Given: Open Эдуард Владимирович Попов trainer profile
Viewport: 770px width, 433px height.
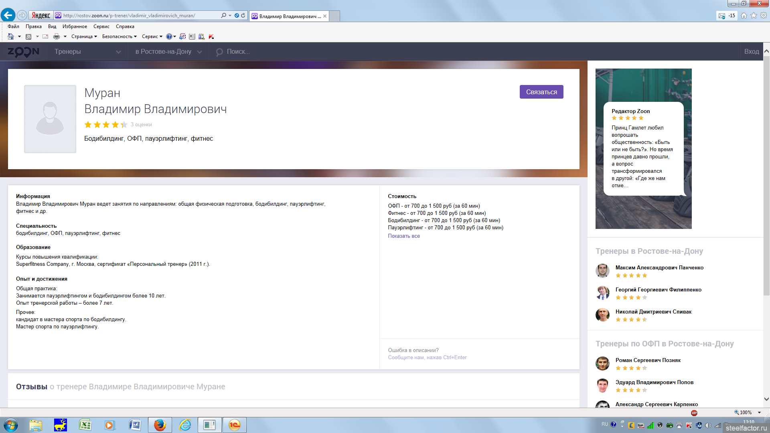Looking at the screenshot, I should click(x=654, y=382).
